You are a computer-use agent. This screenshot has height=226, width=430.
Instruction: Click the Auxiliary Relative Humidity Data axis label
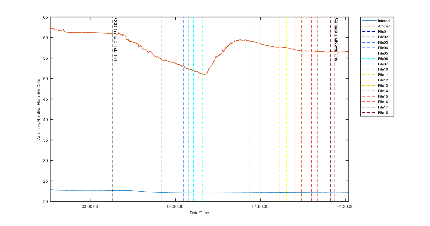pos(39,109)
